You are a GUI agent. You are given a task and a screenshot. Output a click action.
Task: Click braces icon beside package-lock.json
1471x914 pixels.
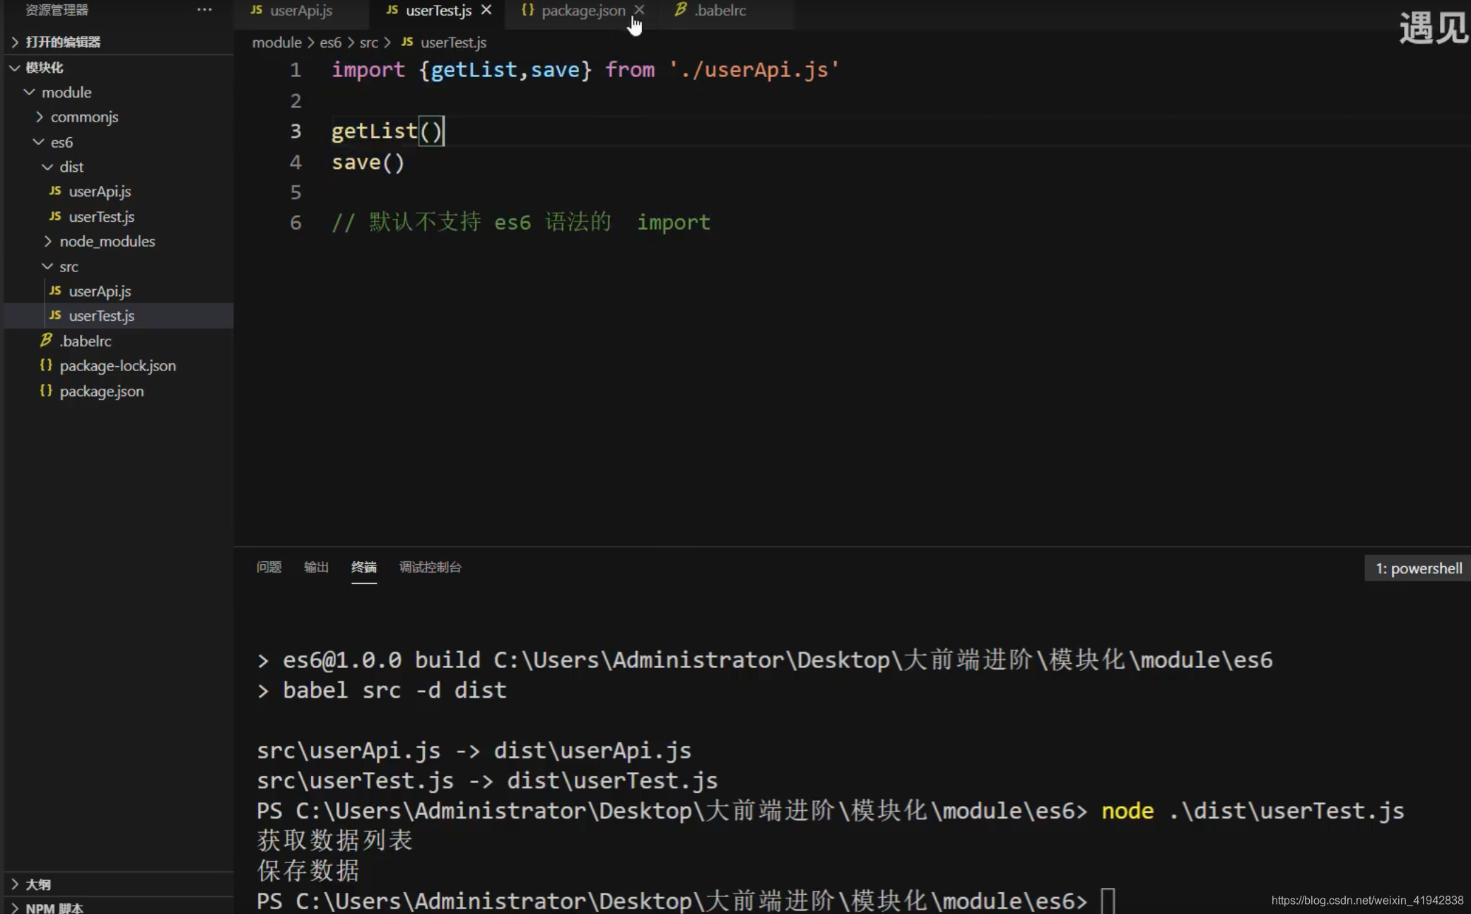coord(46,365)
